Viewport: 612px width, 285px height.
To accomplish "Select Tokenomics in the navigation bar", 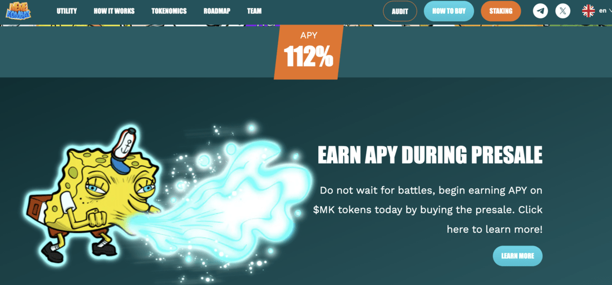I will 169,11.
